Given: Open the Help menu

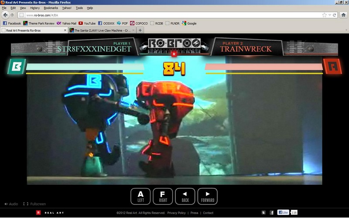Looking at the screenshot, I should tap(90, 8).
